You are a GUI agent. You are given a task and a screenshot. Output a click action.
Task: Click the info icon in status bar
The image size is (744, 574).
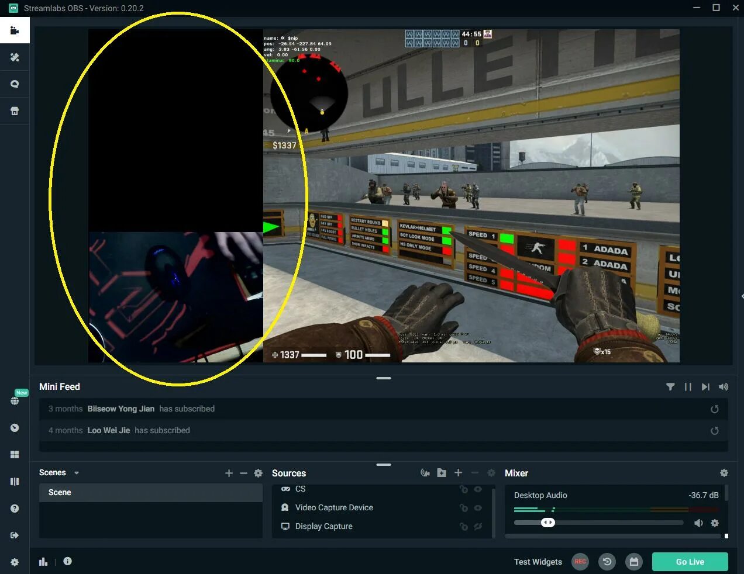point(68,561)
